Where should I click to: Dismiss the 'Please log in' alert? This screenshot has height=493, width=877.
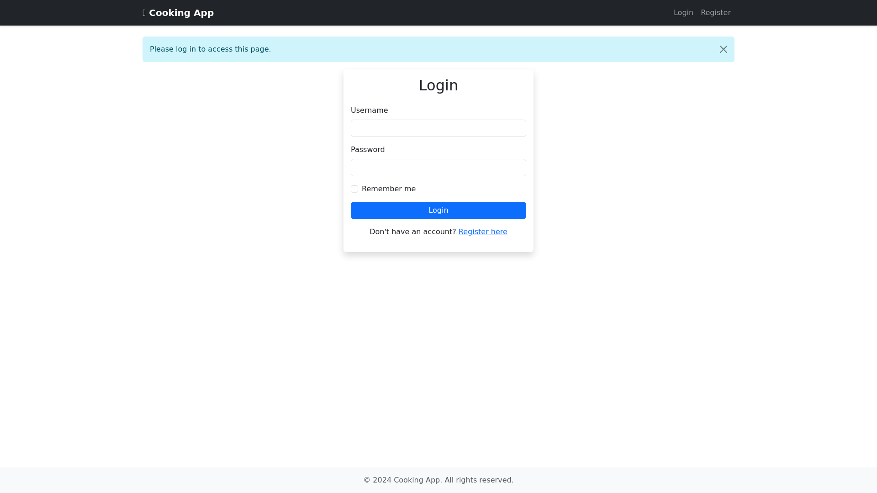pyautogui.click(x=723, y=49)
